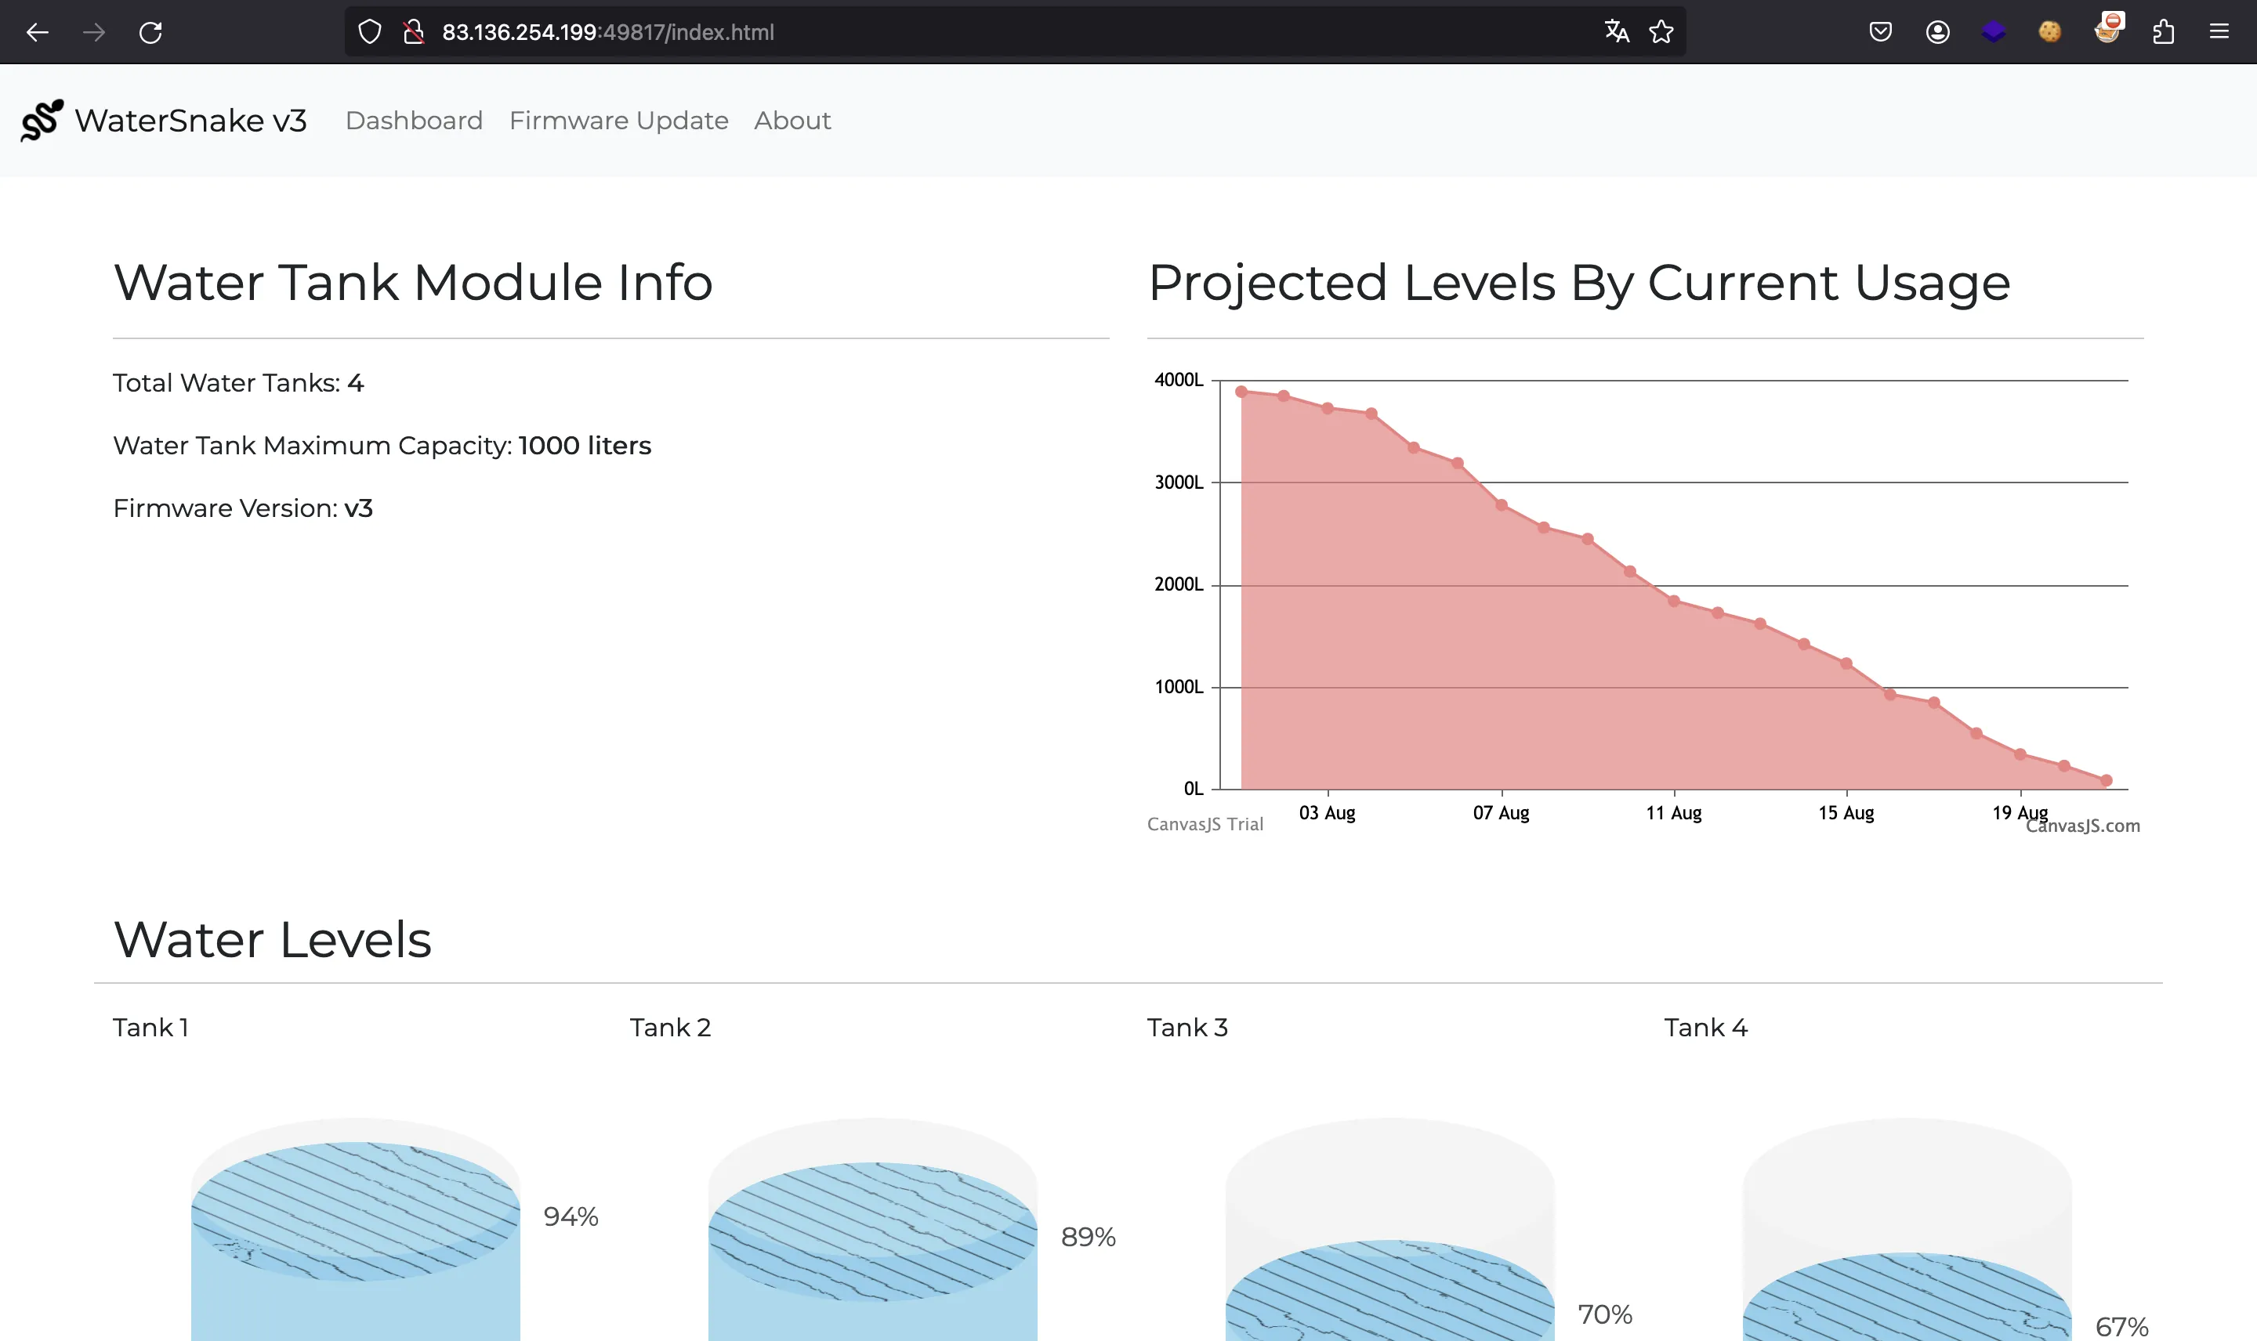Click the Tank 4 heading

pyautogui.click(x=1705, y=1028)
